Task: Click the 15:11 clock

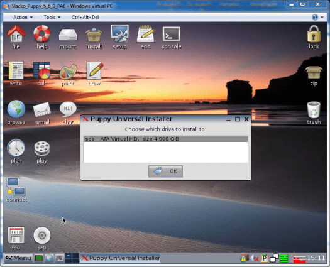Action: point(316,258)
